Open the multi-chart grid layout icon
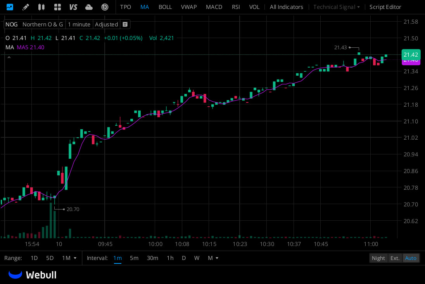This screenshot has width=425, height=284. pos(57,7)
